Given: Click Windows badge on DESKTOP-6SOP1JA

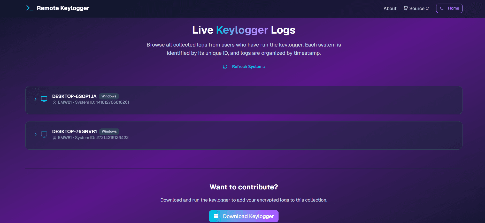Looking at the screenshot, I should coord(109,96).
